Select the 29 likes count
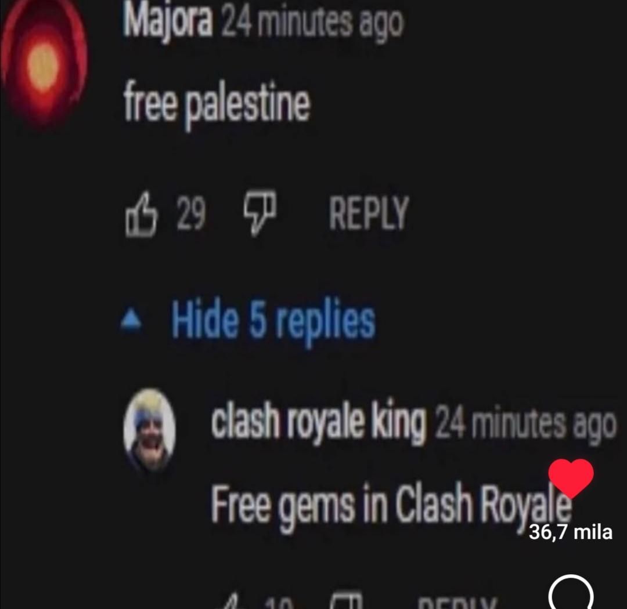627x609 pixels. pyautogui.click(x=191, y=214)
